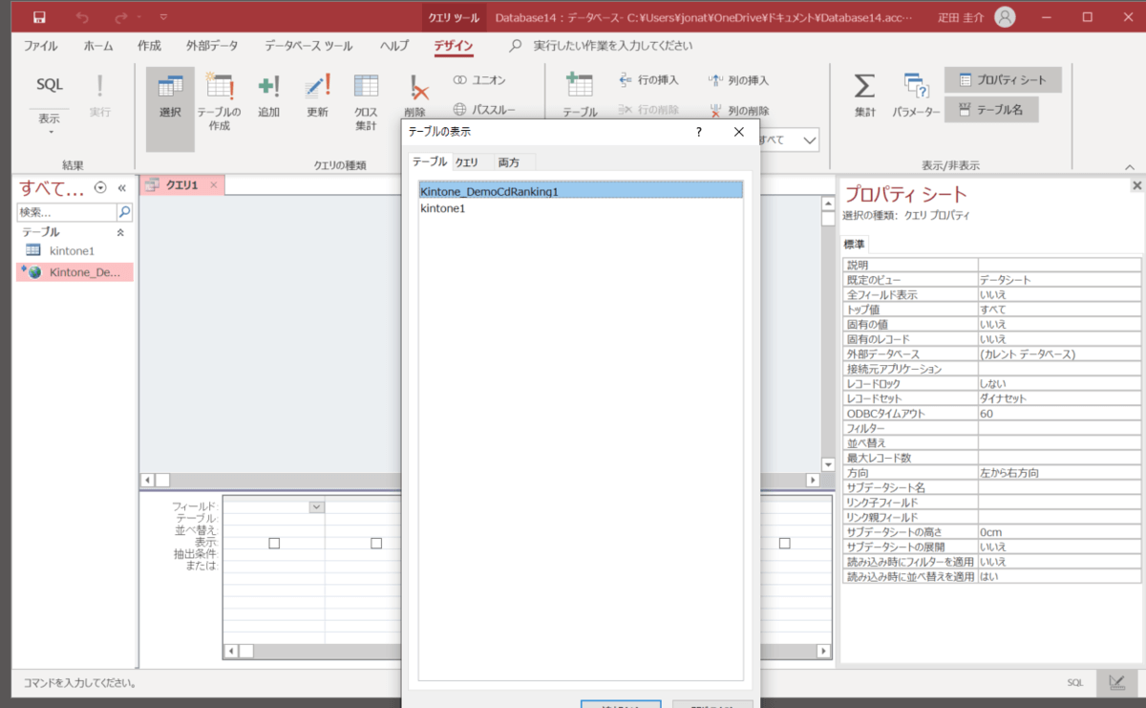Open the Quick Access Toolbar customize arrow
The width and height of the screenshot is (1146, 708).
click(x=163, y=17)
